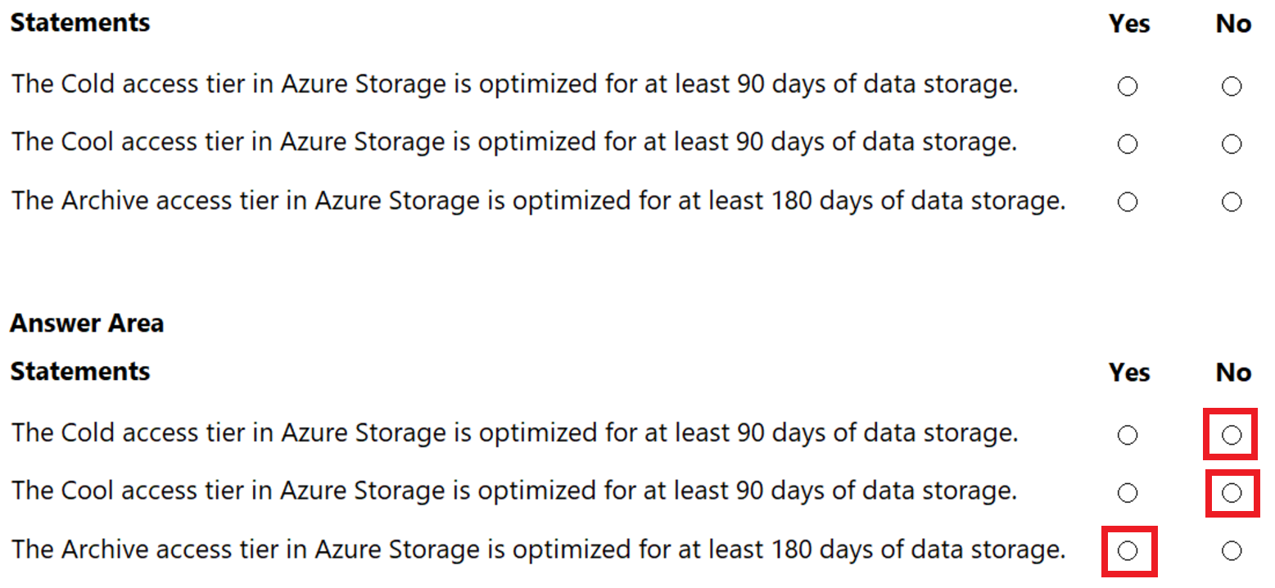Click the Answer Area No column header
The width and height of the screenshot is (1275, 588).
click(1232, 373)
